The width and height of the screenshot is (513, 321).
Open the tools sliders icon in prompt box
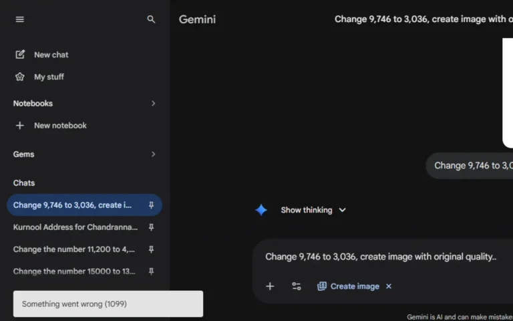click(297, 286)
